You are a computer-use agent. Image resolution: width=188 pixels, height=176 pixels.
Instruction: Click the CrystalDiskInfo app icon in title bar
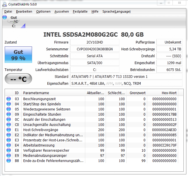(5, 4)
